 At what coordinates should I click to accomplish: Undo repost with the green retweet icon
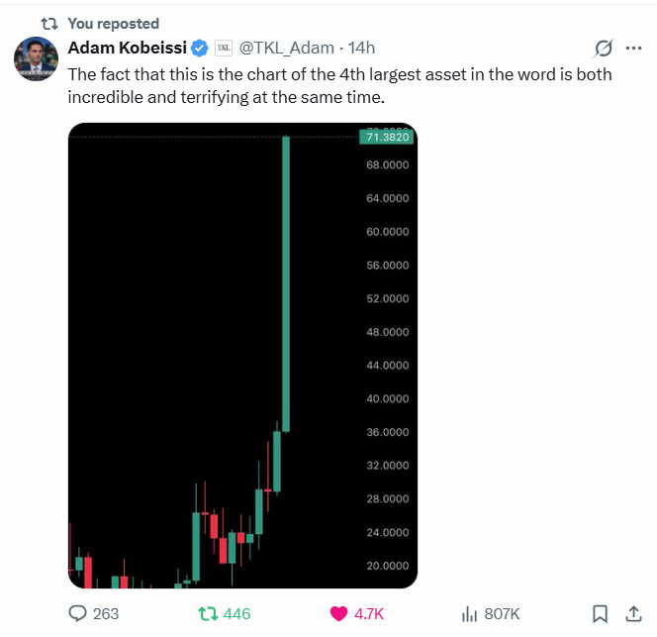tap(208, 613)
